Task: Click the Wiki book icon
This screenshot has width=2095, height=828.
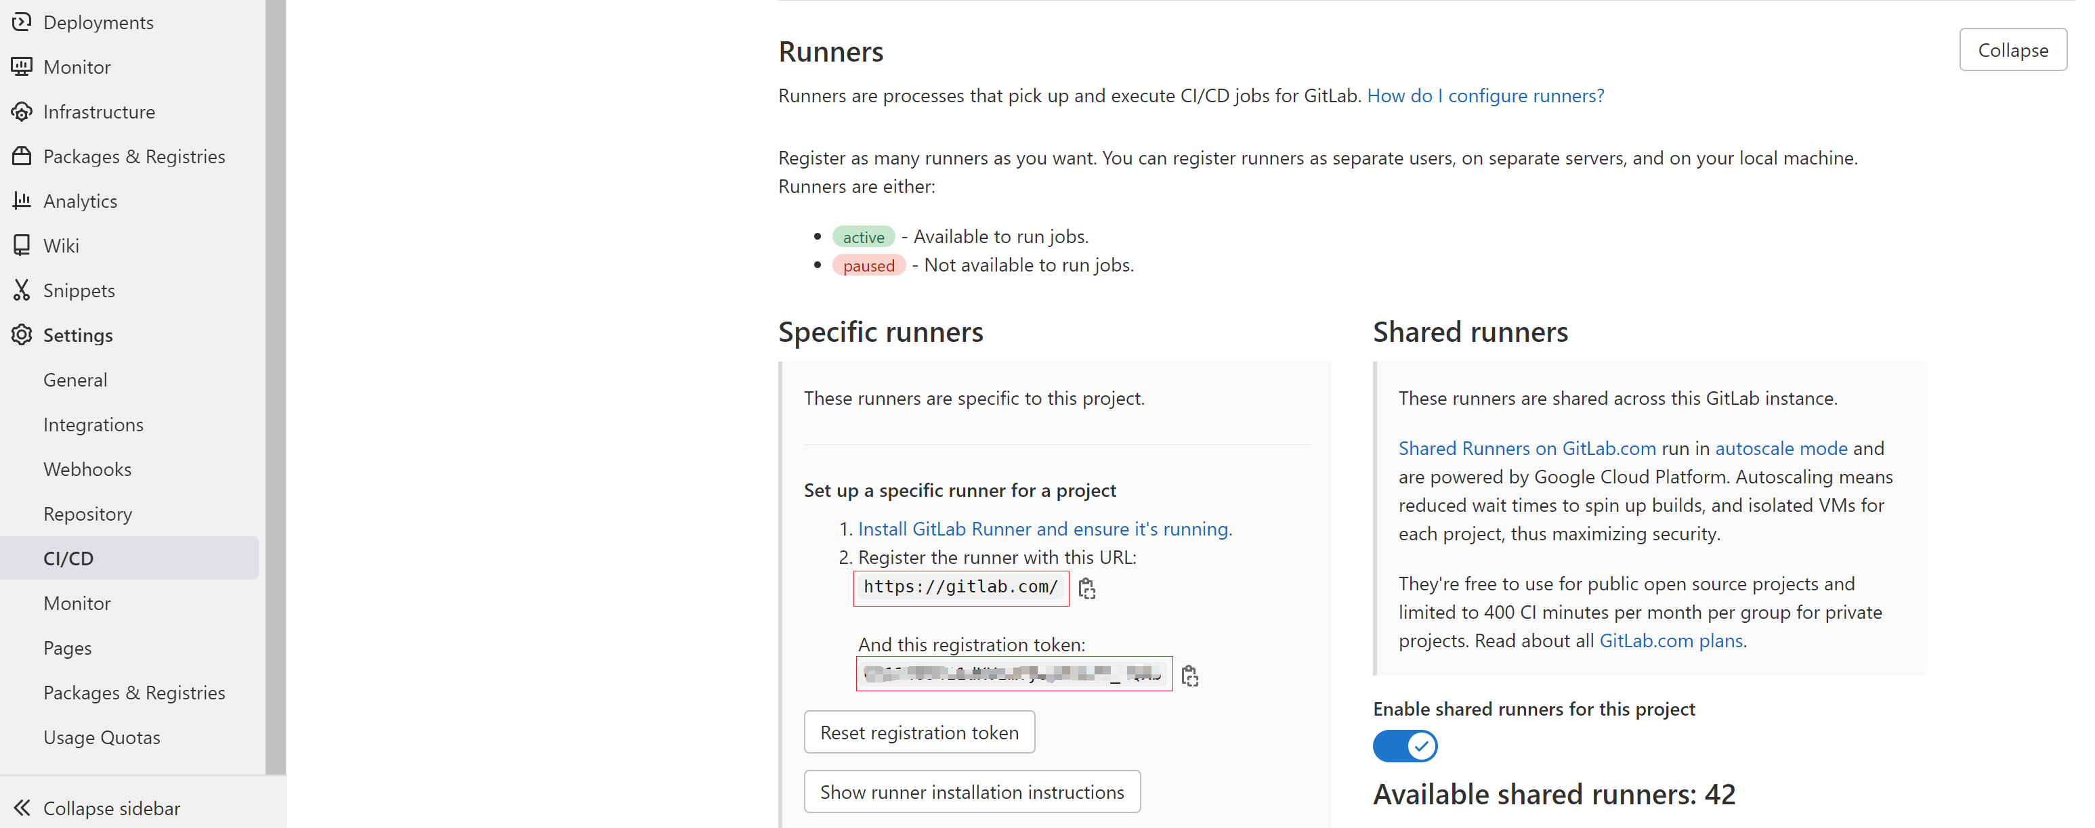Action: click(x=22, y=245)
